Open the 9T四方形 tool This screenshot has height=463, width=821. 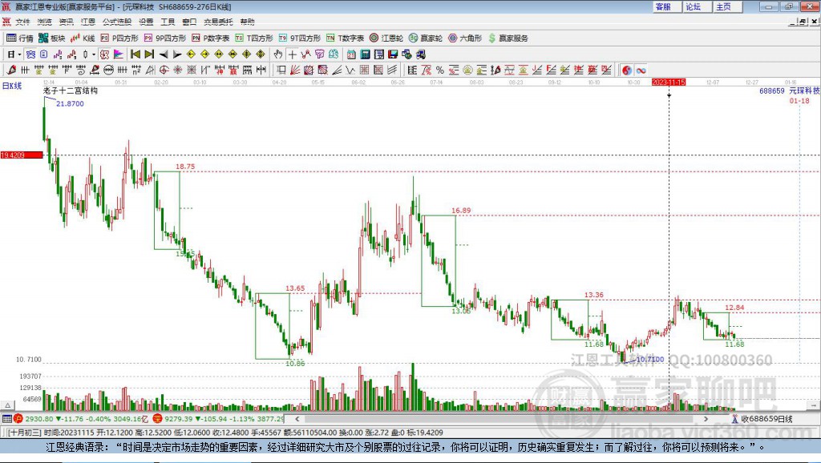click(300, 38)
